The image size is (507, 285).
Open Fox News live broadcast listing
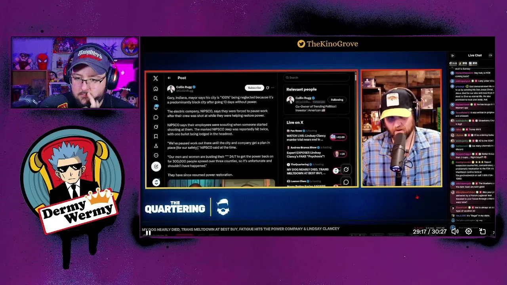[x=317, y=135]
